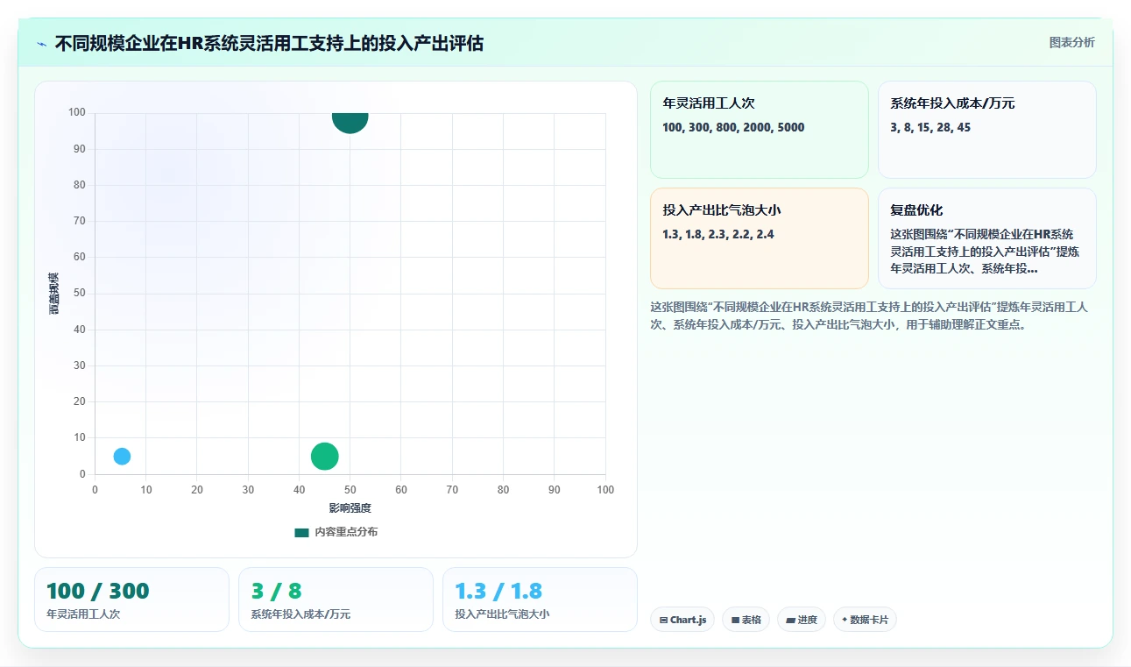1131x667 pixels.
Task: Click the values 3, 8, 15, 28, 45
Action: click(x=930, y=127)
